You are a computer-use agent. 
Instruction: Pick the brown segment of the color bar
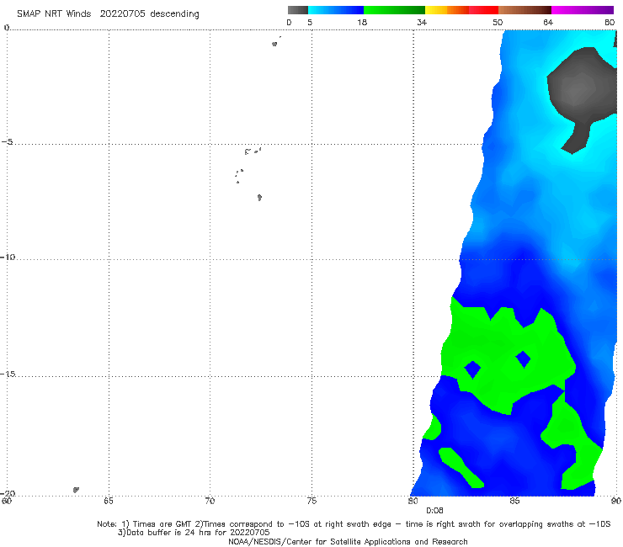click(x=524, y=10)
